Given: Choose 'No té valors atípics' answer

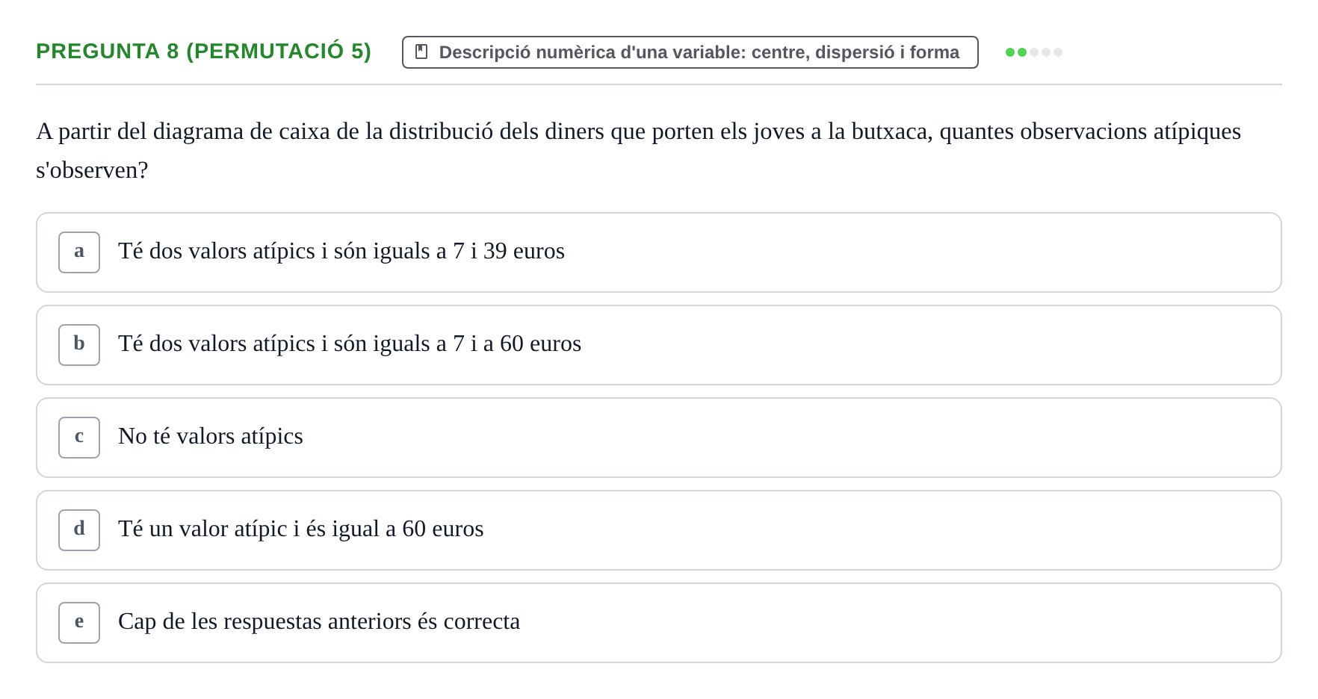Looking at the screenshot, I should [x=659, y=438].
